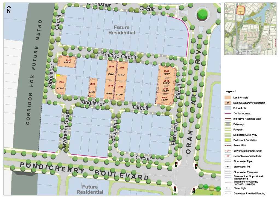Image resolution: width=280 pixels, height=198 pixels.
Task: Select lot 2543 with 481m² area
Action: (x=167, y=72)
